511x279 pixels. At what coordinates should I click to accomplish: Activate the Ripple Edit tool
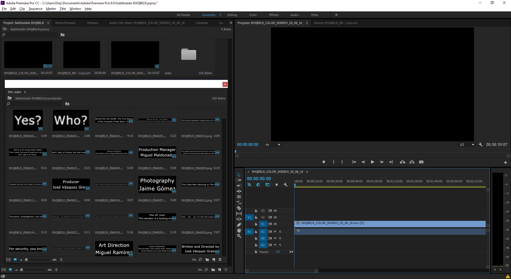(239, 191)
